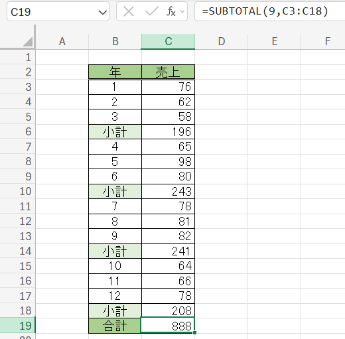Select the cell with value 82
This screenshot has width=345, height=339.
[168, 236]
